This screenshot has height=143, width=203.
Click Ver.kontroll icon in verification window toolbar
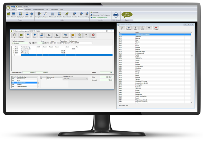(x=57, y=36)
